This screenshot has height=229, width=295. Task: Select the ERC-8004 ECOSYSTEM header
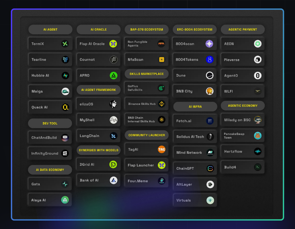pos(195,29)
